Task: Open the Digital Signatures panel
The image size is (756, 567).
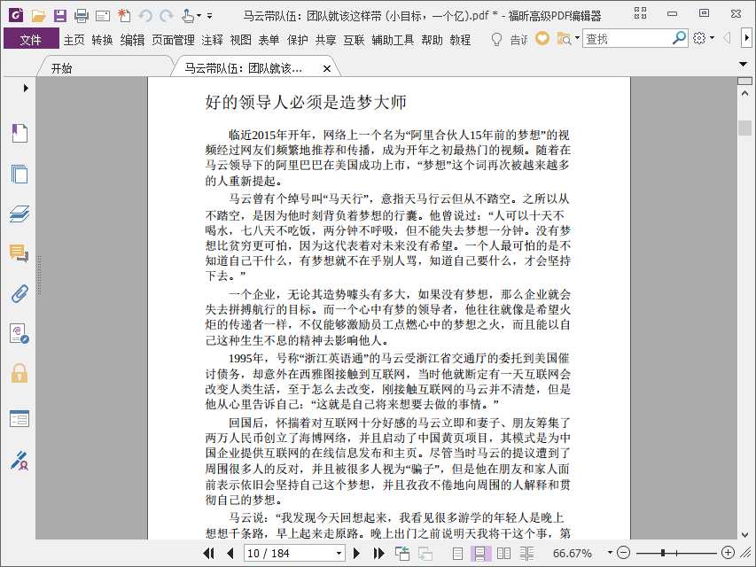Action: click(x=19, y=334)
